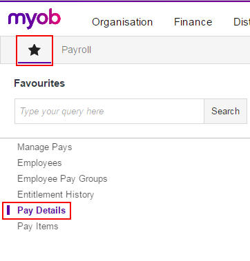250x261 pixels.
Task: Focus the 'Type your query here' field
Action: [x=109, y=112]
